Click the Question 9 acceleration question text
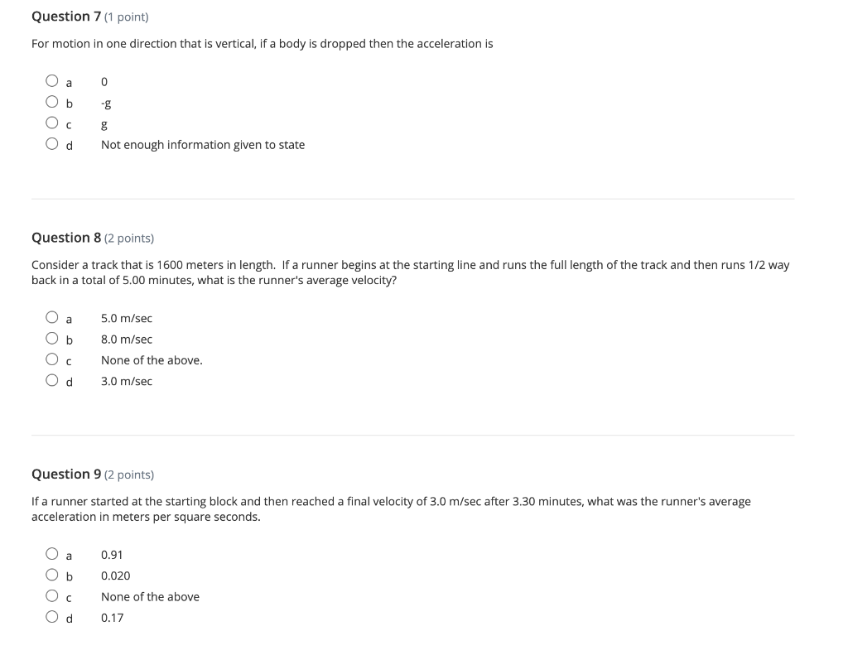This screenshot has width=848, height=660. click(391, 508)
